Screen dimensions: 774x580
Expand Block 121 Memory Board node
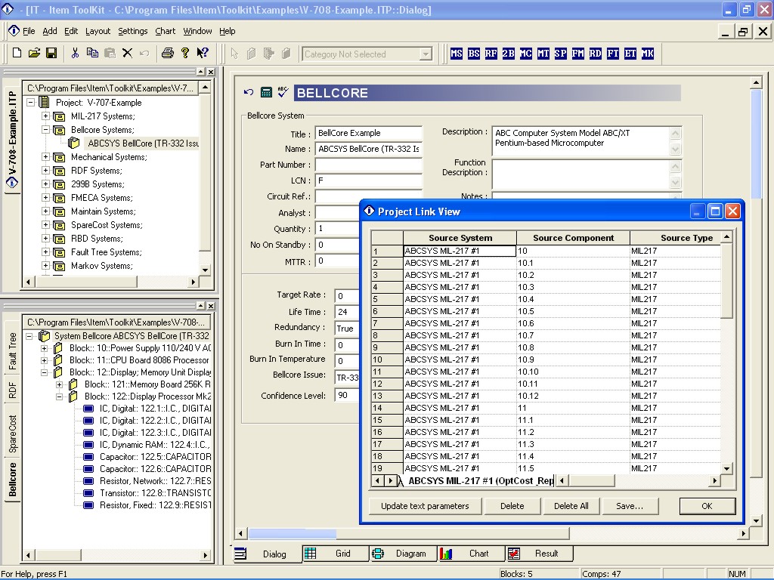[x=59, y=384]
